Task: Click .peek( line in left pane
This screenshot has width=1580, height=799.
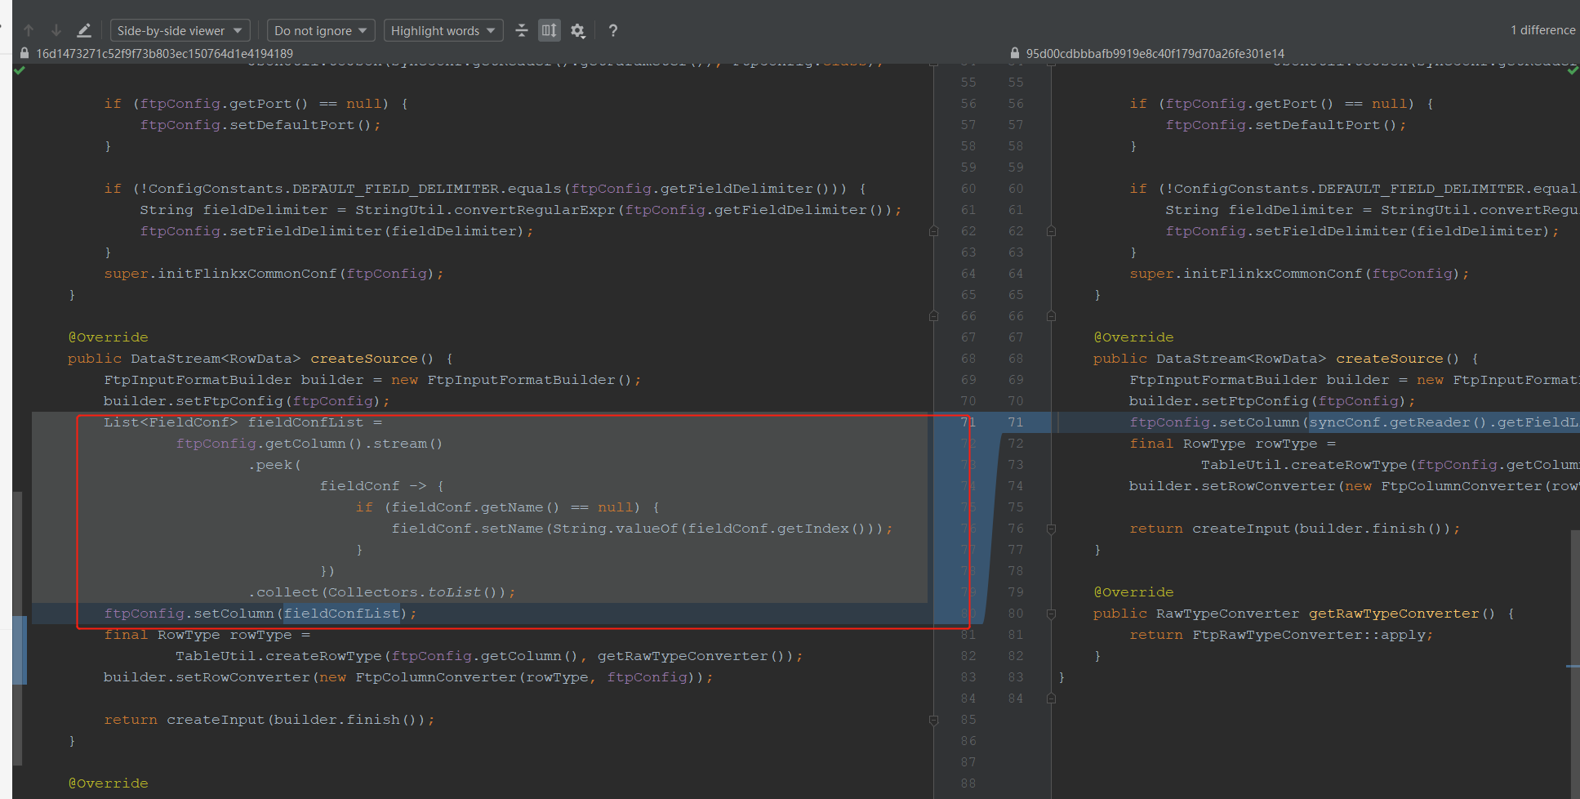Action: point(274,465)
